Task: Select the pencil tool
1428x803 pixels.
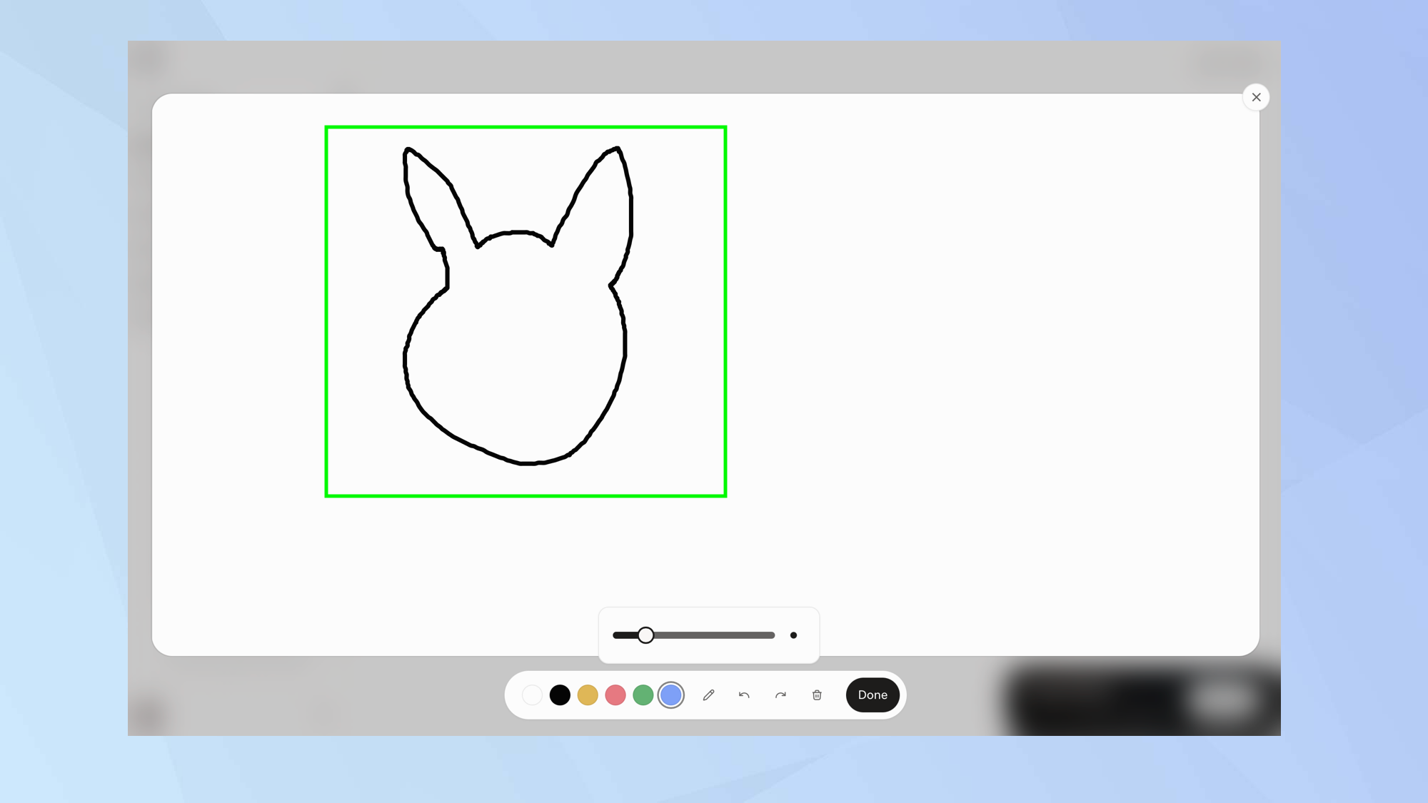Action: 708,695
